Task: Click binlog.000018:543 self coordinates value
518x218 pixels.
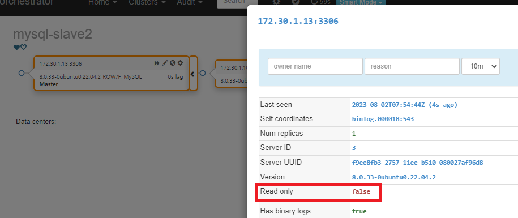Action: pyautogui.click(x=383, y=119)
